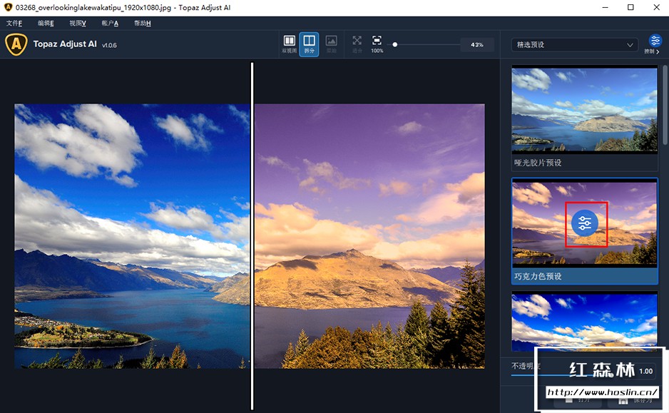This screenshot has height=413, width=669.
Task: Switch to dual view (双视图) mode
Action: 289,44
